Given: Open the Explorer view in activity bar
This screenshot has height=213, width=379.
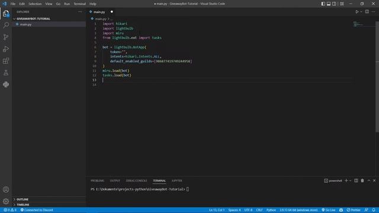Looking at the screenshot, I should [x=6, y=14].
